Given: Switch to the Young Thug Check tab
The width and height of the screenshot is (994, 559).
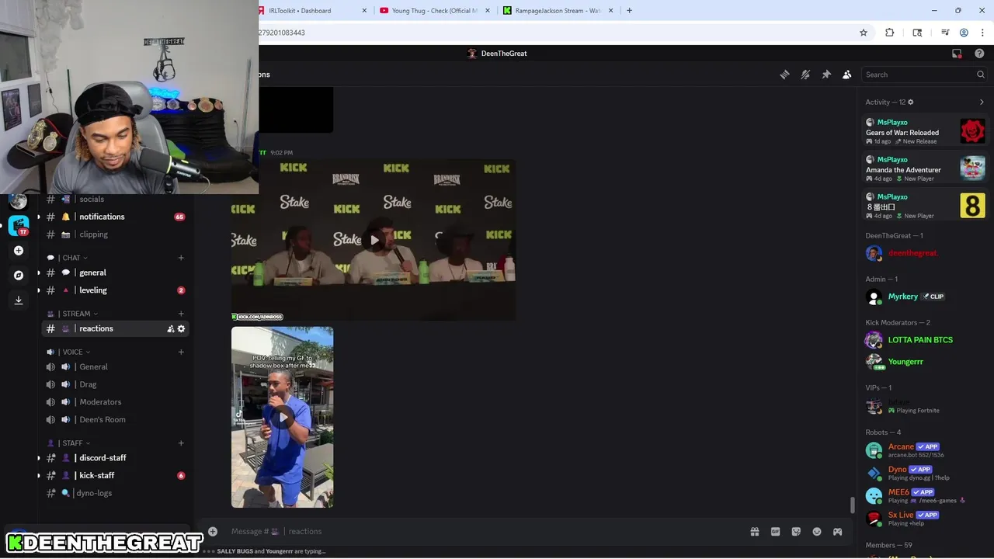Looking at the screenshot, I should click(436, 11).
